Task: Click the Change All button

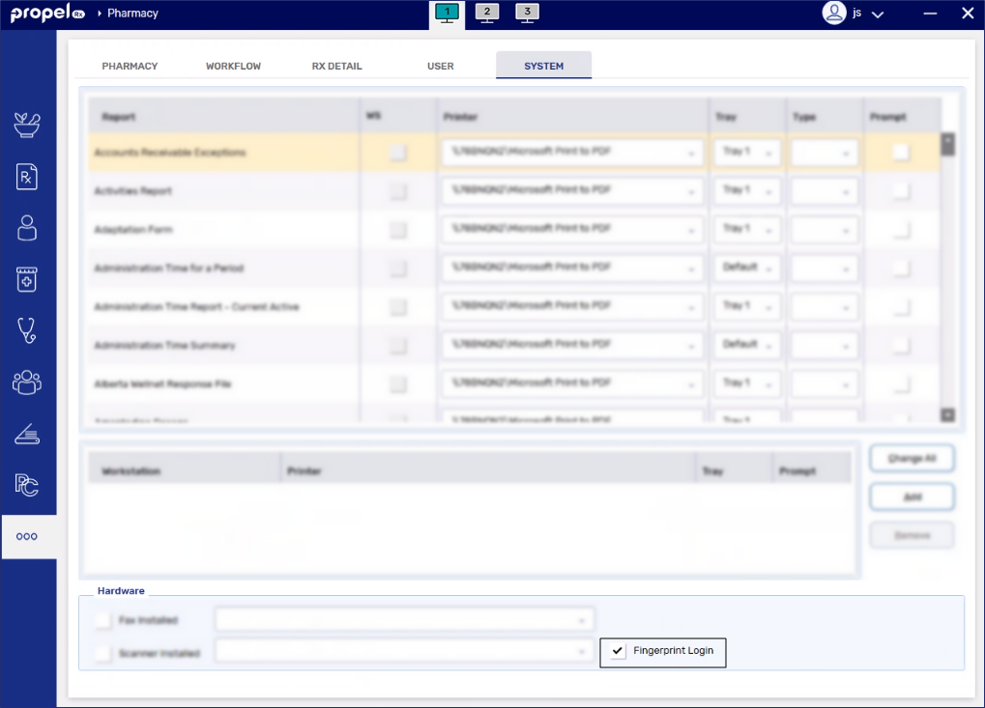Action: click(x=912, y=459)
